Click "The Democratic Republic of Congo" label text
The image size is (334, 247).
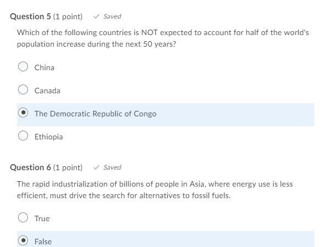pos(95,114)
